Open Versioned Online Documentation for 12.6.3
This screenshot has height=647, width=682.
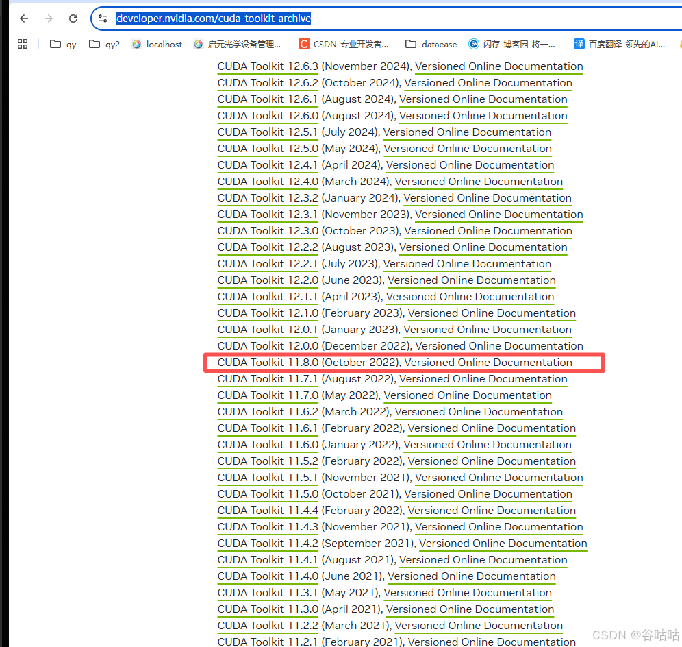tap(499, 66)
